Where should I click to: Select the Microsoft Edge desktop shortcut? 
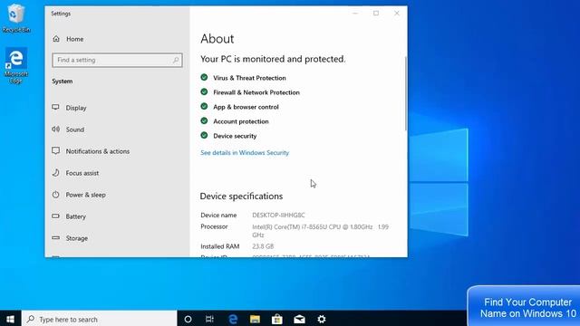click(x=16, y=66)
